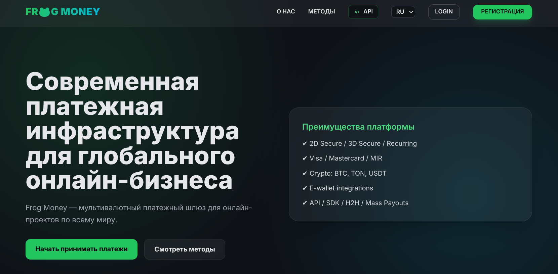Click the frog face icon in the logo
Screen dimensions: 558x274
[44, 12]
